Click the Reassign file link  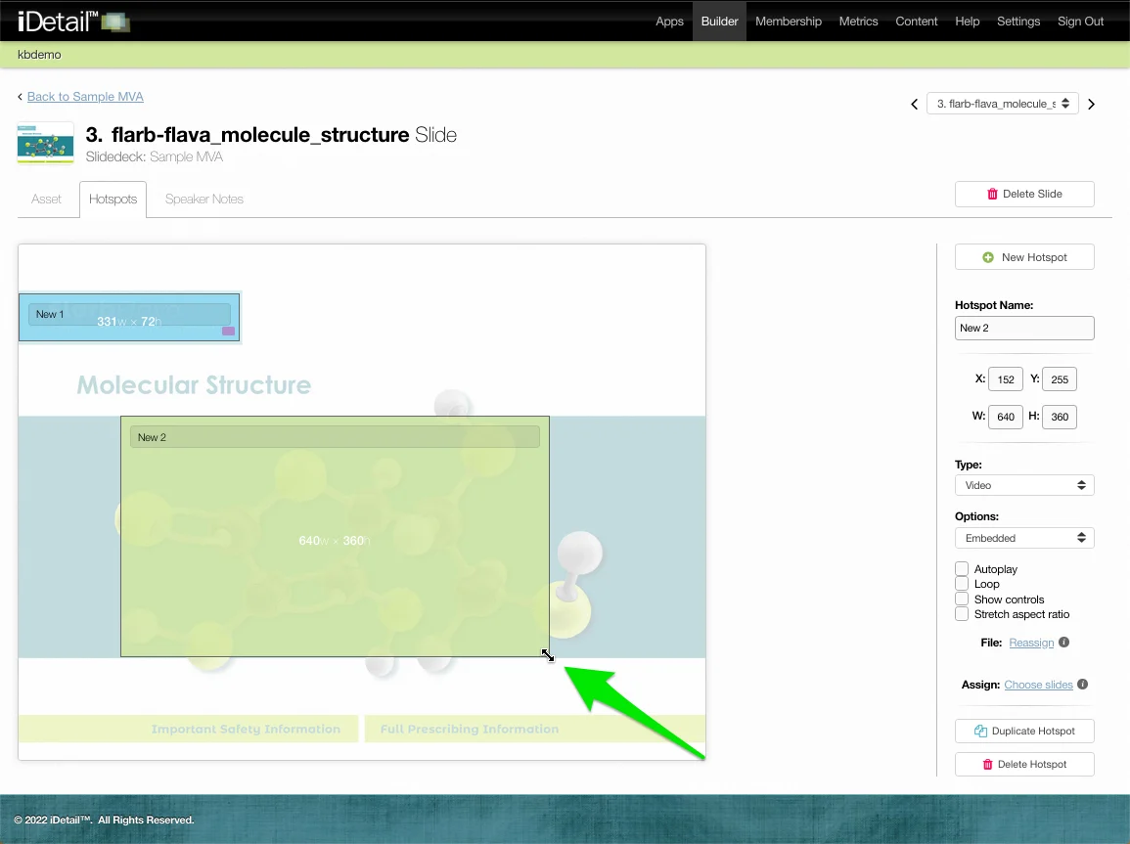click(1031, 643)
